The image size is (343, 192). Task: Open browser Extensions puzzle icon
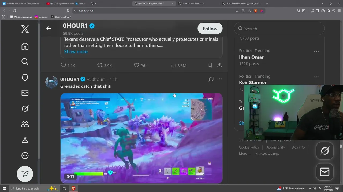click(298, 11)
